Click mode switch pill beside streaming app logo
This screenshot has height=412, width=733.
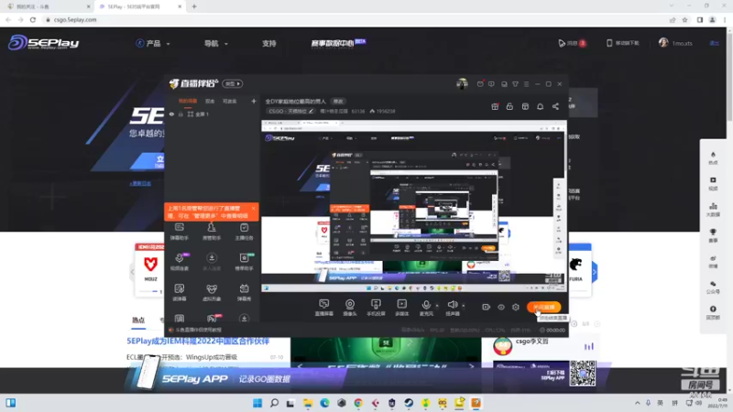click(x=233, y=83)
